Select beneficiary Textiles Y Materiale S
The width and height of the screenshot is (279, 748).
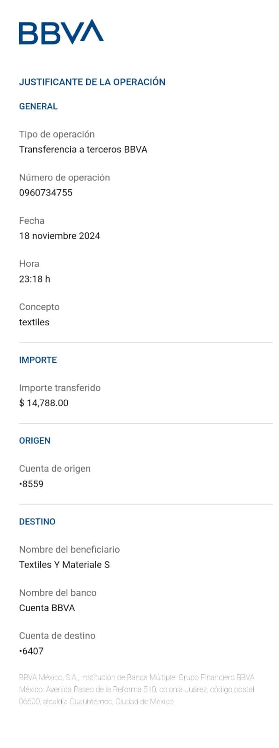click(64, 565)
